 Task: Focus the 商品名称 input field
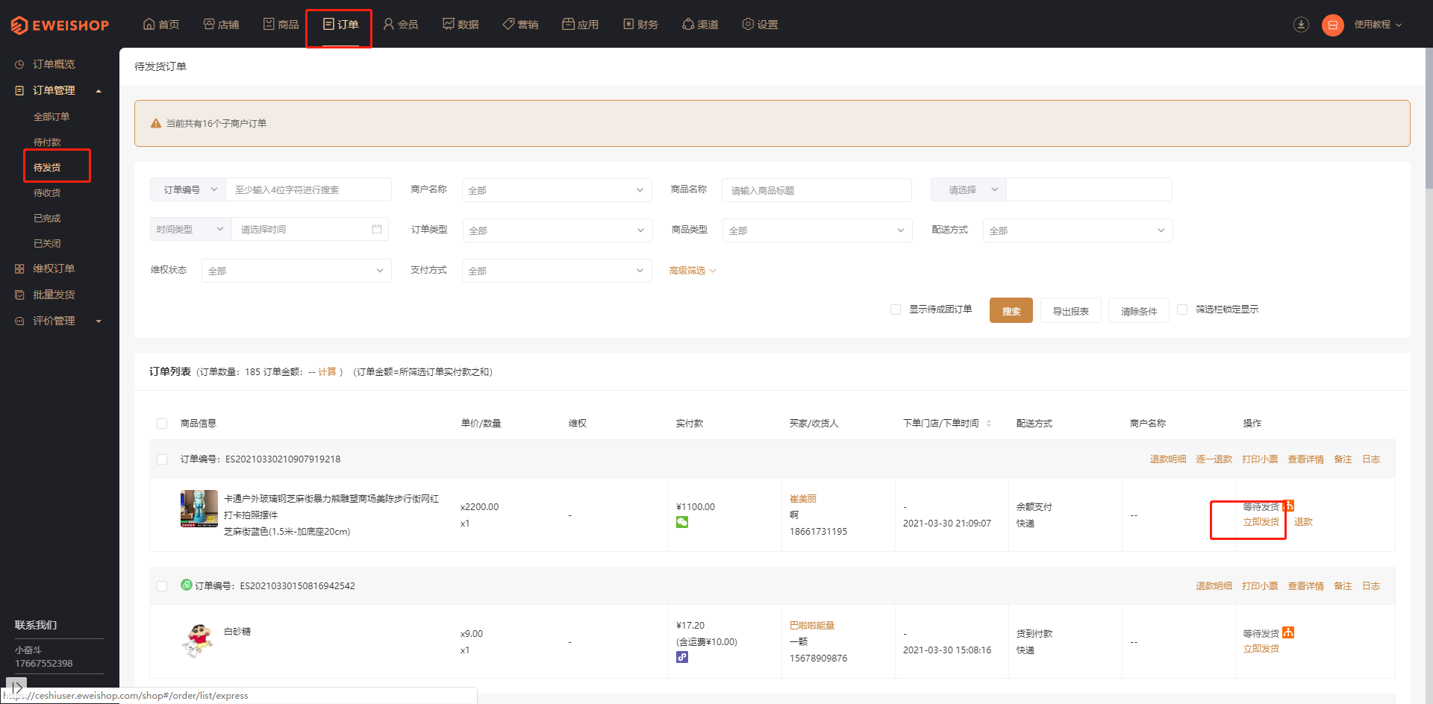(x=817, y=190)
